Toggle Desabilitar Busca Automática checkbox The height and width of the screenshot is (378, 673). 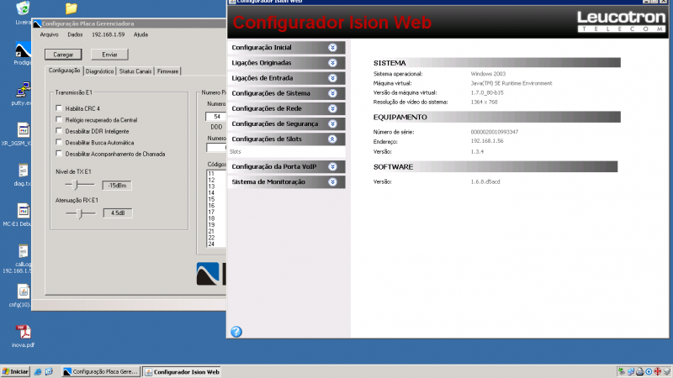(59, 143)
